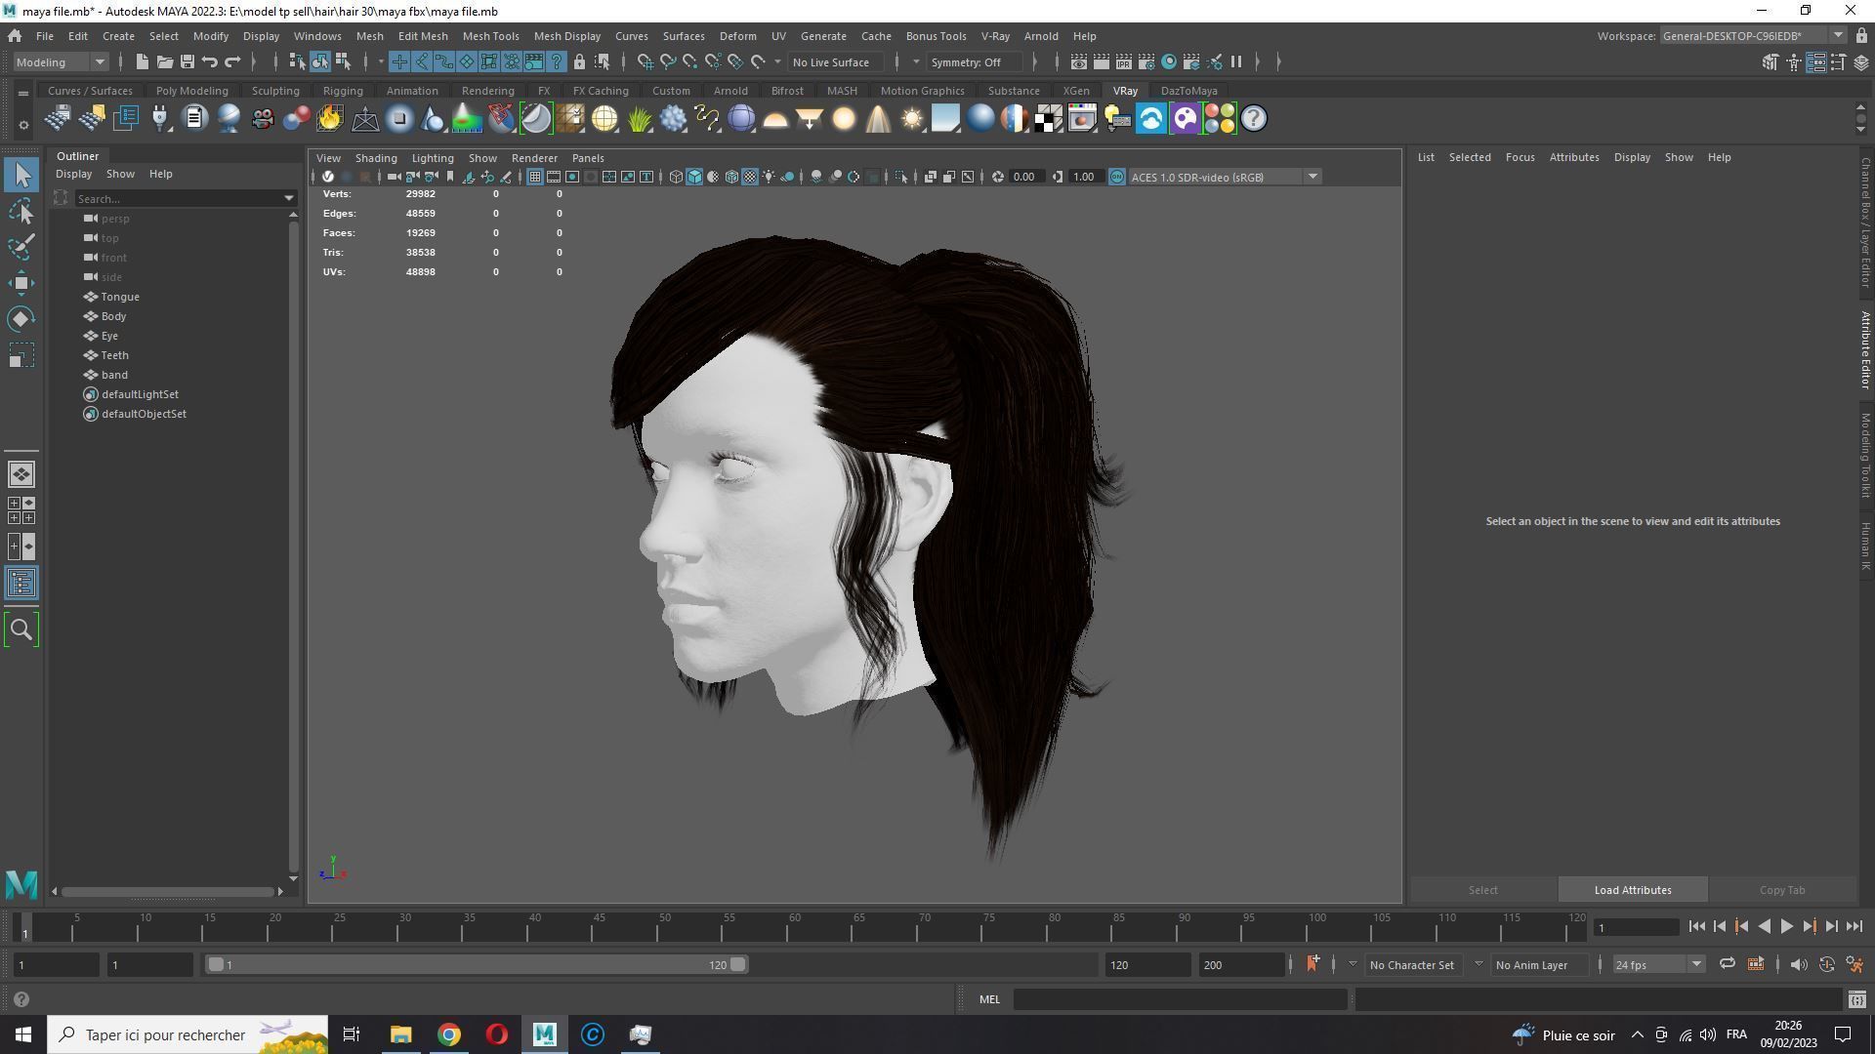
Task: Open Chrome from the Windows taskbar
Action: coord(448,1035)
